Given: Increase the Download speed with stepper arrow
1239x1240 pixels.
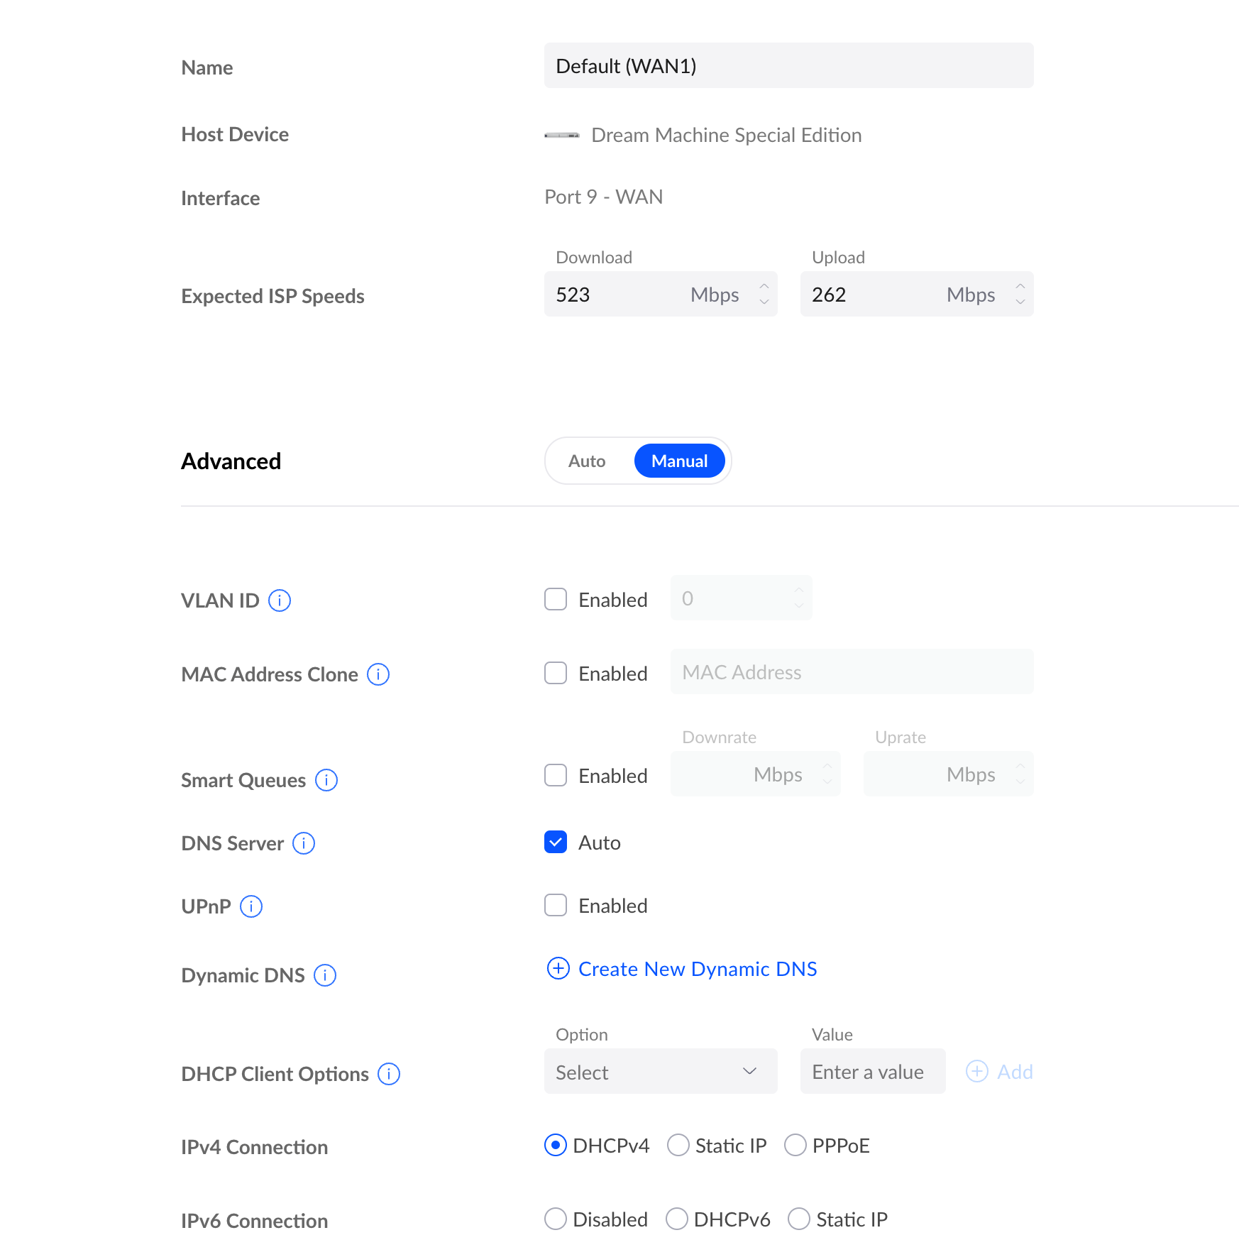Looking at the screenshot, I should tap(764, 286).
